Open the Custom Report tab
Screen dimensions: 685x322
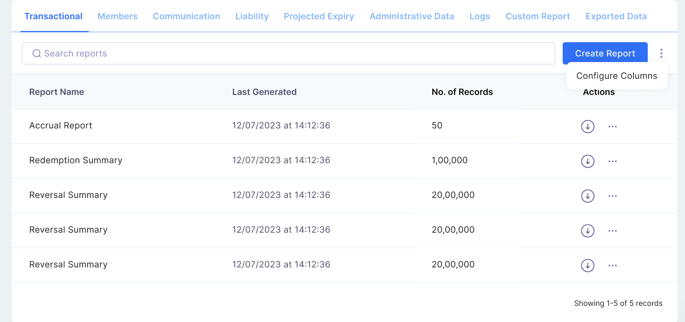tap(538, 16)
